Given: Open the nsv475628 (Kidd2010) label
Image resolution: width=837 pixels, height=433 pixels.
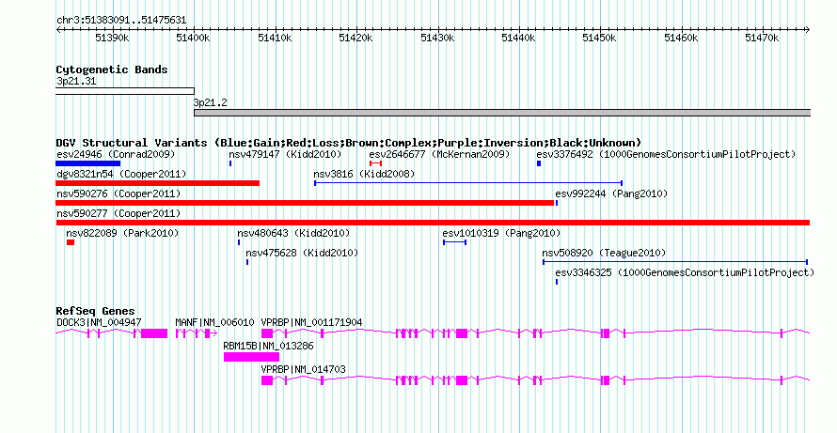Looking at the screenshot, I should pyautogui.click(x=302, y=254).
